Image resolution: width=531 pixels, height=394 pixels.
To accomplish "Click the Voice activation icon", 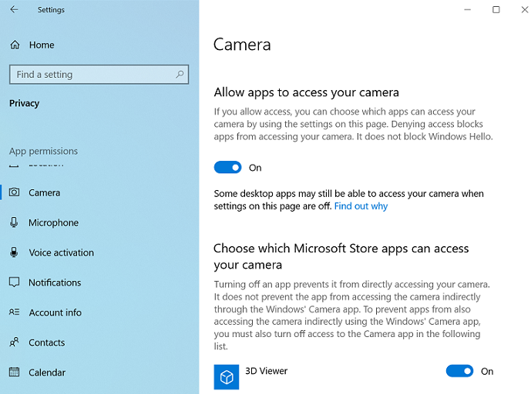I will point(14,252).
